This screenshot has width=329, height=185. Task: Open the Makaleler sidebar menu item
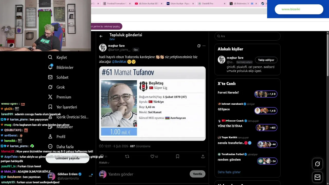pyautogui.click(x=61, y=127)
